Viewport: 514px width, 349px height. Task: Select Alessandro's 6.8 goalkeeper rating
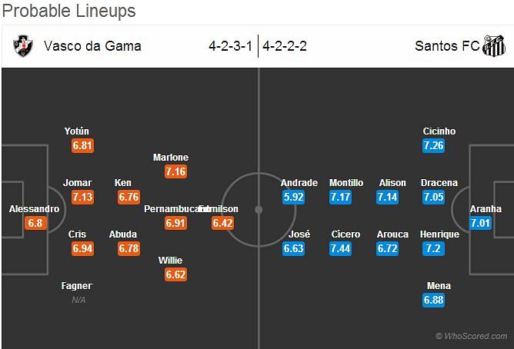click(35, 223)
